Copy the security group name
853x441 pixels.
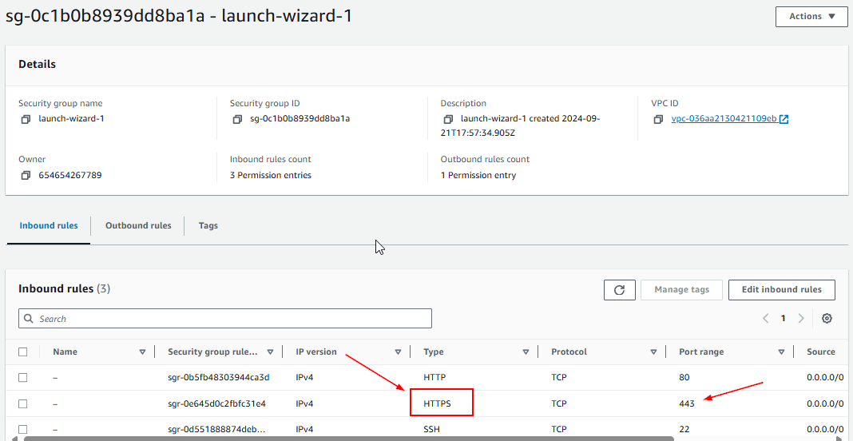[26, 119]
